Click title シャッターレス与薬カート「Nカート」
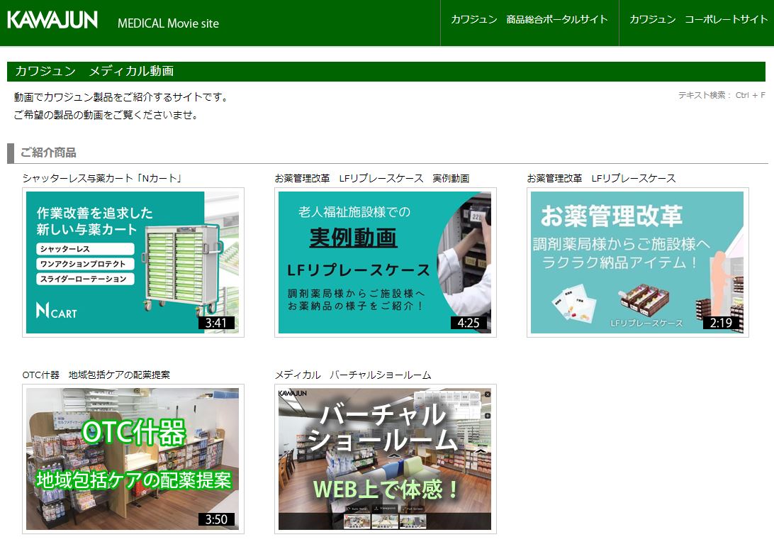The width and height of the screenshot is (774, 542). click(102, 178)
